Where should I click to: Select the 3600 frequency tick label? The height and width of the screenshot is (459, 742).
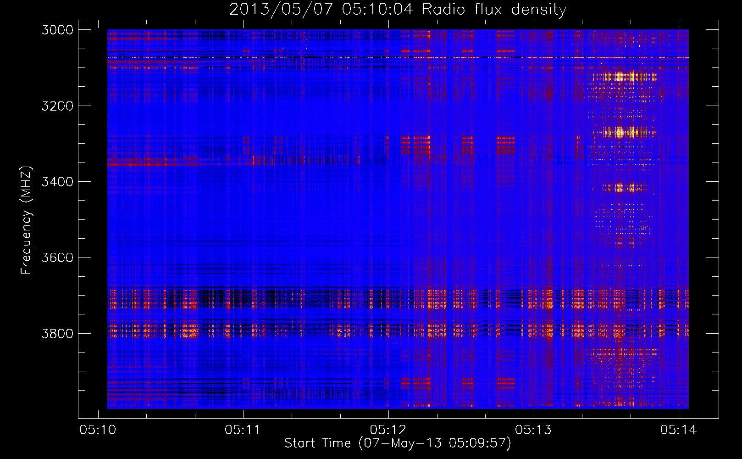pyautogui.click(x=57, y=257)
